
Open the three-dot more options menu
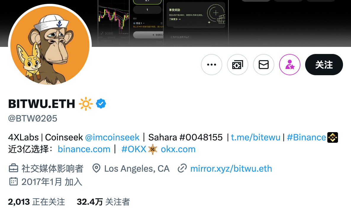(212, 65)
